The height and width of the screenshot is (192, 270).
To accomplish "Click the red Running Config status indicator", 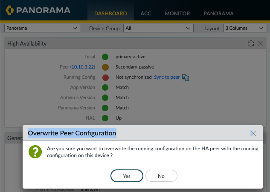I will (105, 77).
